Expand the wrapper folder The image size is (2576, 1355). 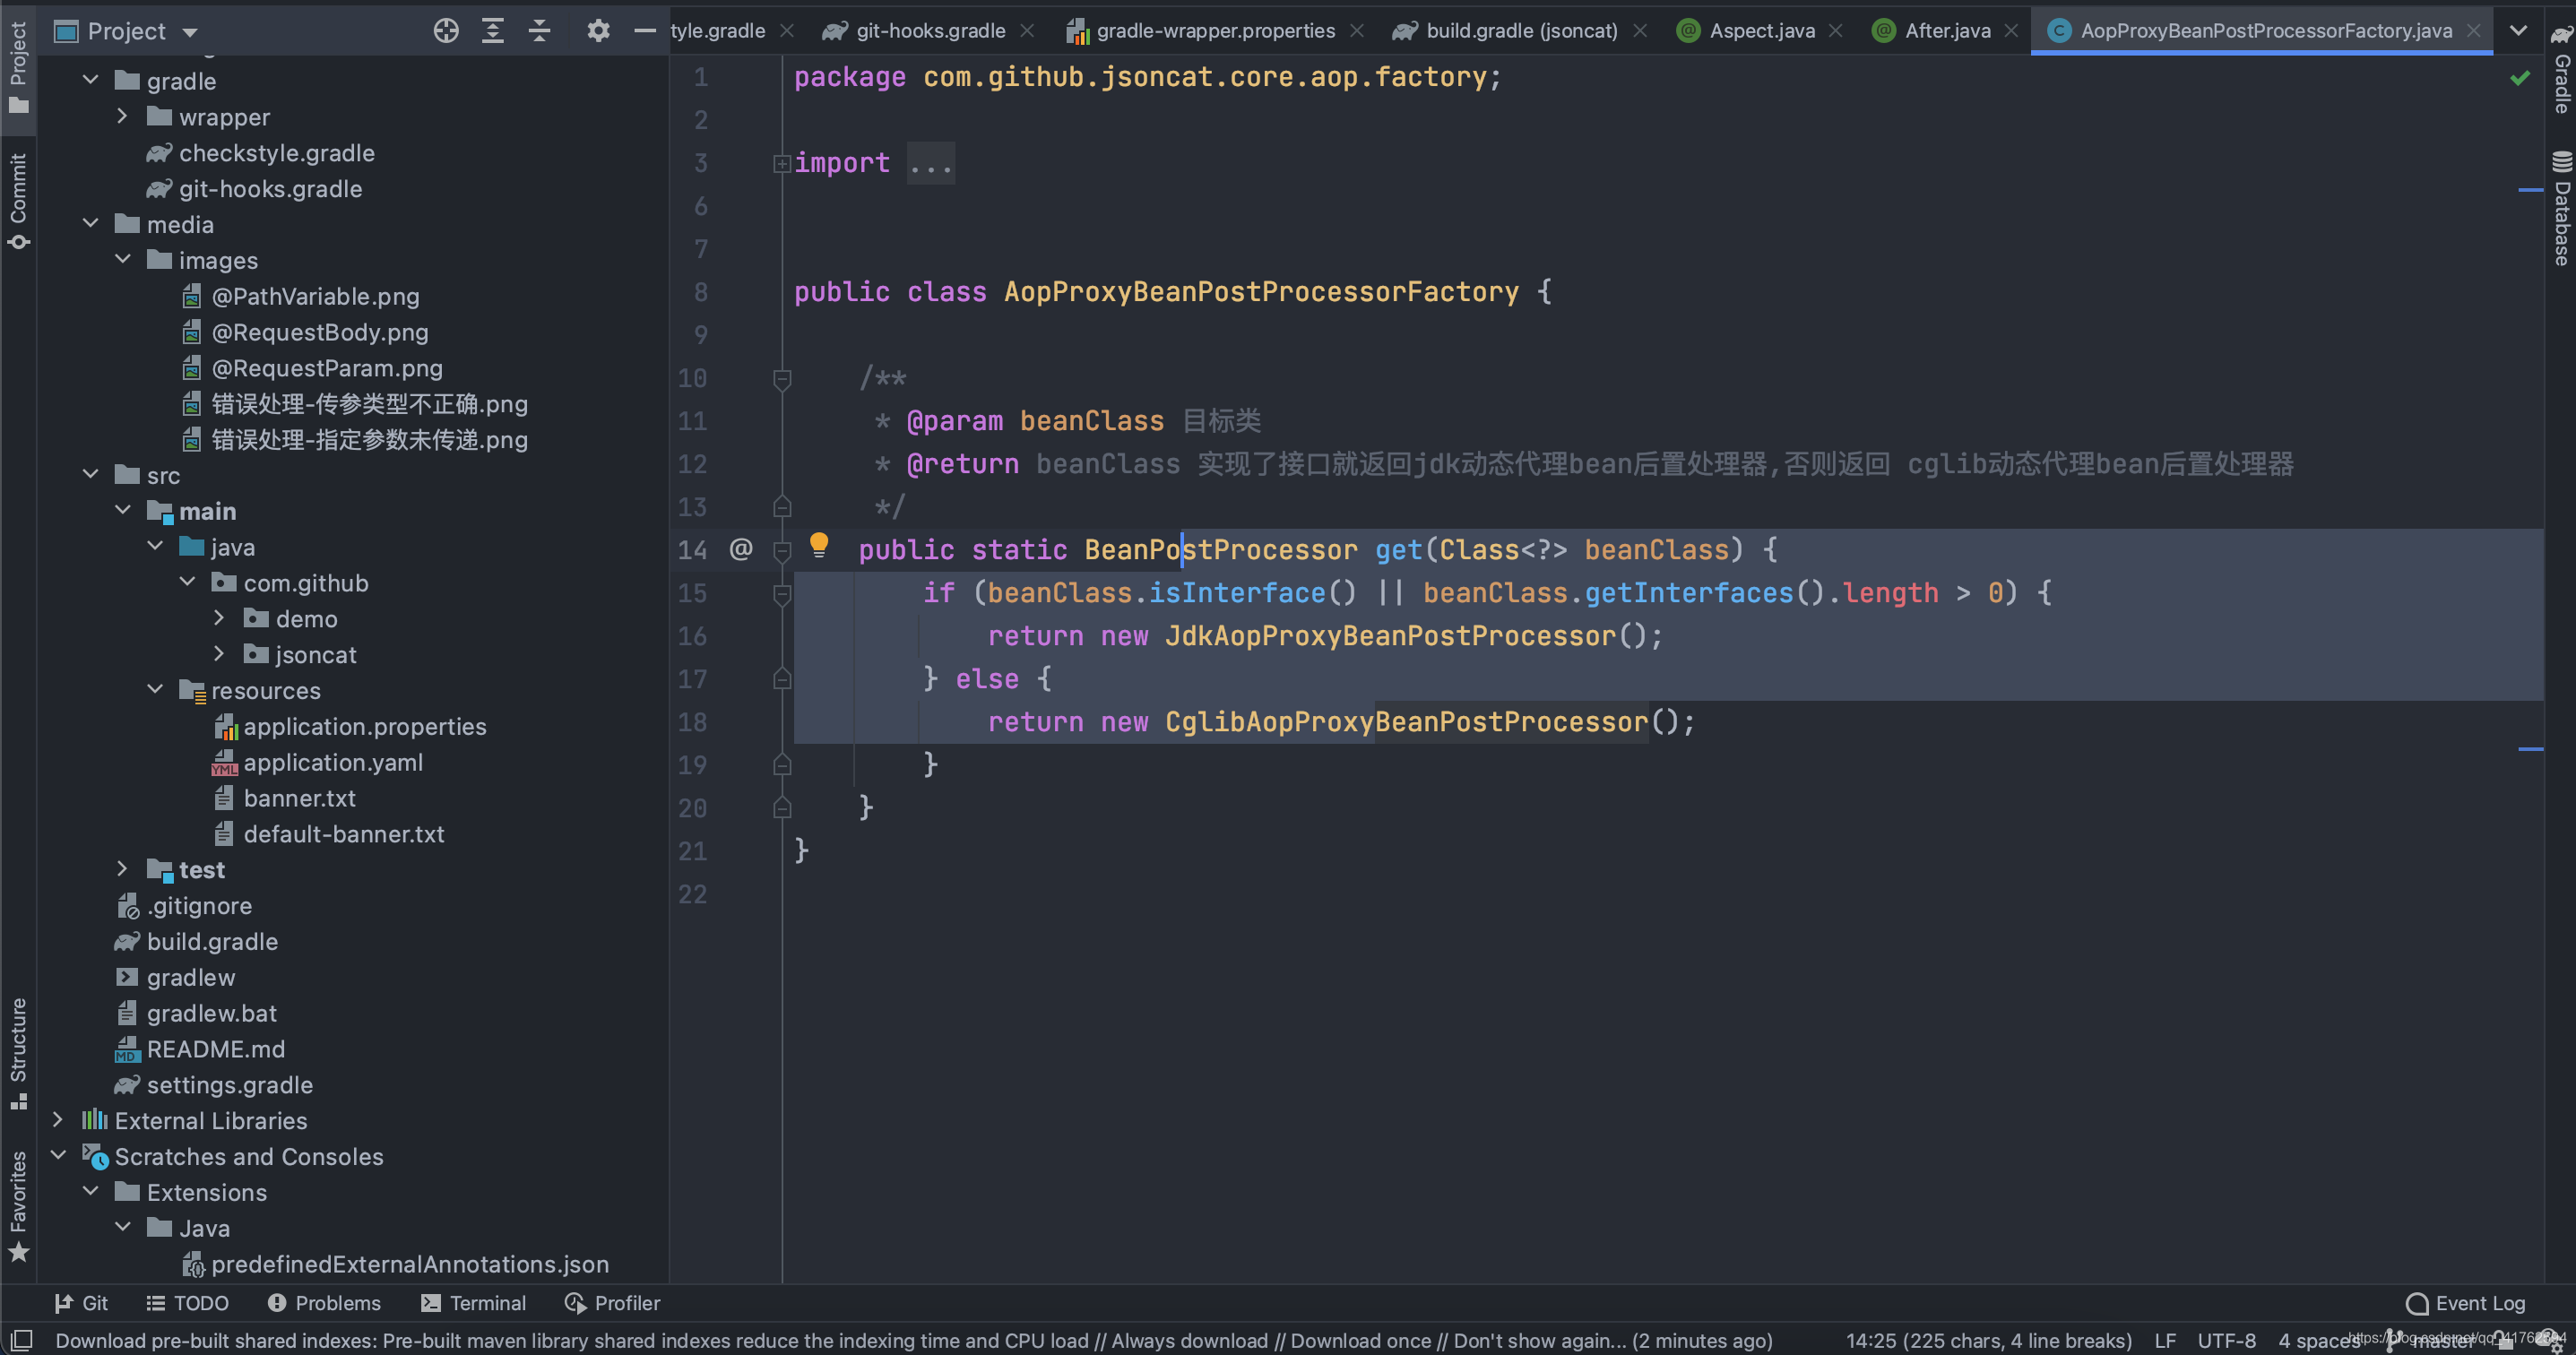[x=122, y=117]
